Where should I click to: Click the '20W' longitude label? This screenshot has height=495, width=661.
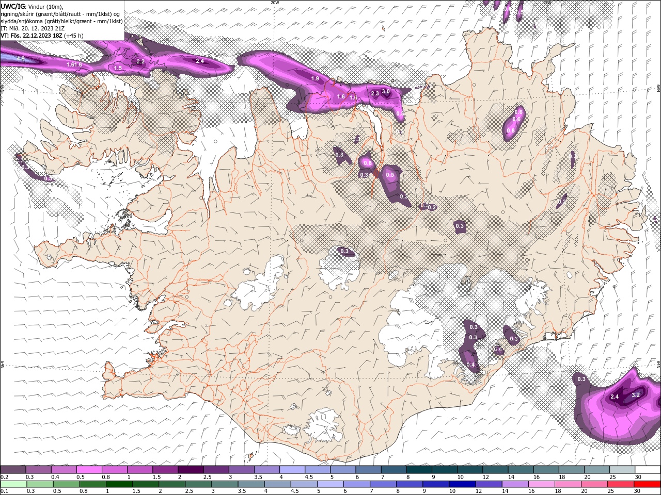(x=275, y=3)
